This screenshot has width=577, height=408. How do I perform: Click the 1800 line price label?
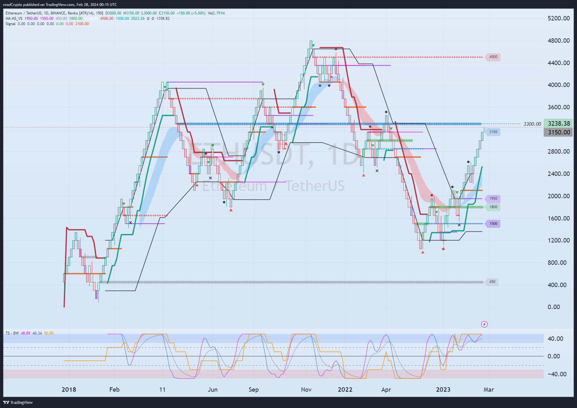tap(492, 207)
